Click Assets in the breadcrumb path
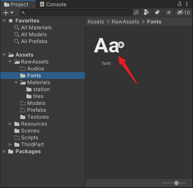This screenshot has height=188, width=193. coord(96,22)
